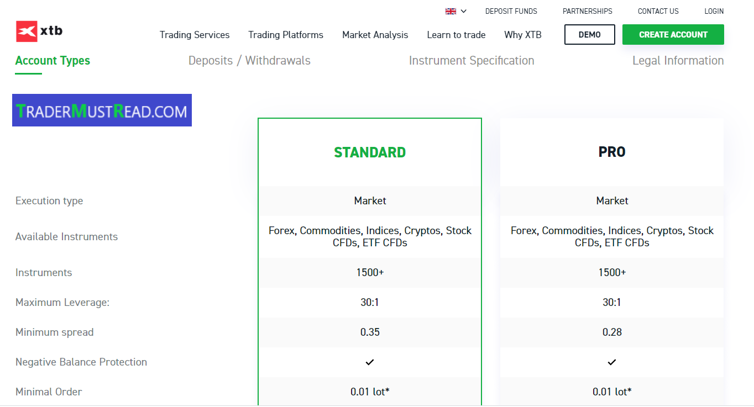This screenshot has width=754, height=407.
Task: Click Pro available instruments list text
Action: point(612,237)
